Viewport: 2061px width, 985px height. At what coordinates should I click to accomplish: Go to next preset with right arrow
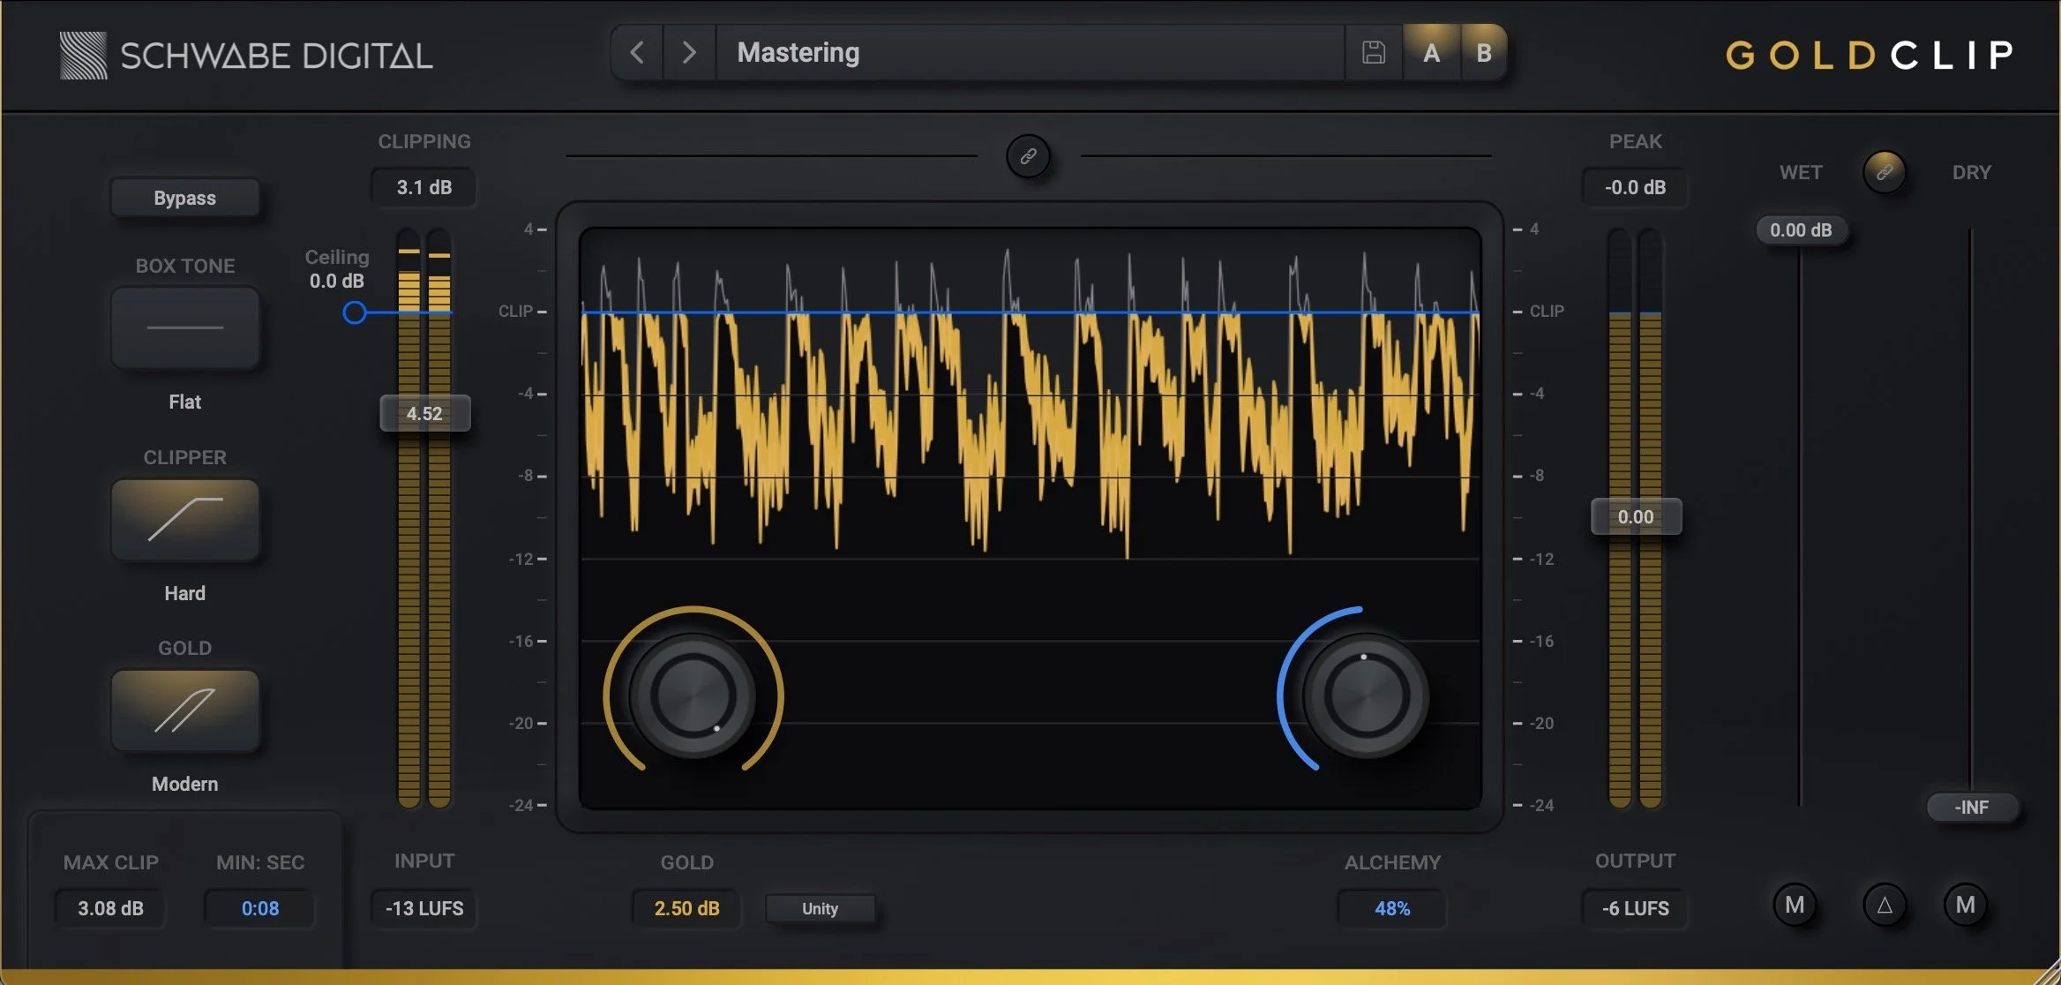click(689, 53)
